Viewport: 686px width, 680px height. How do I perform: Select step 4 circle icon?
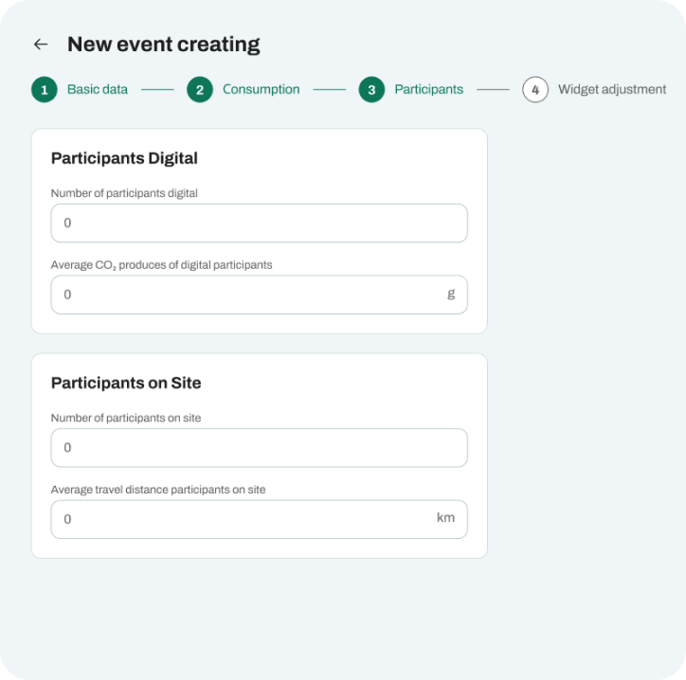535,90
